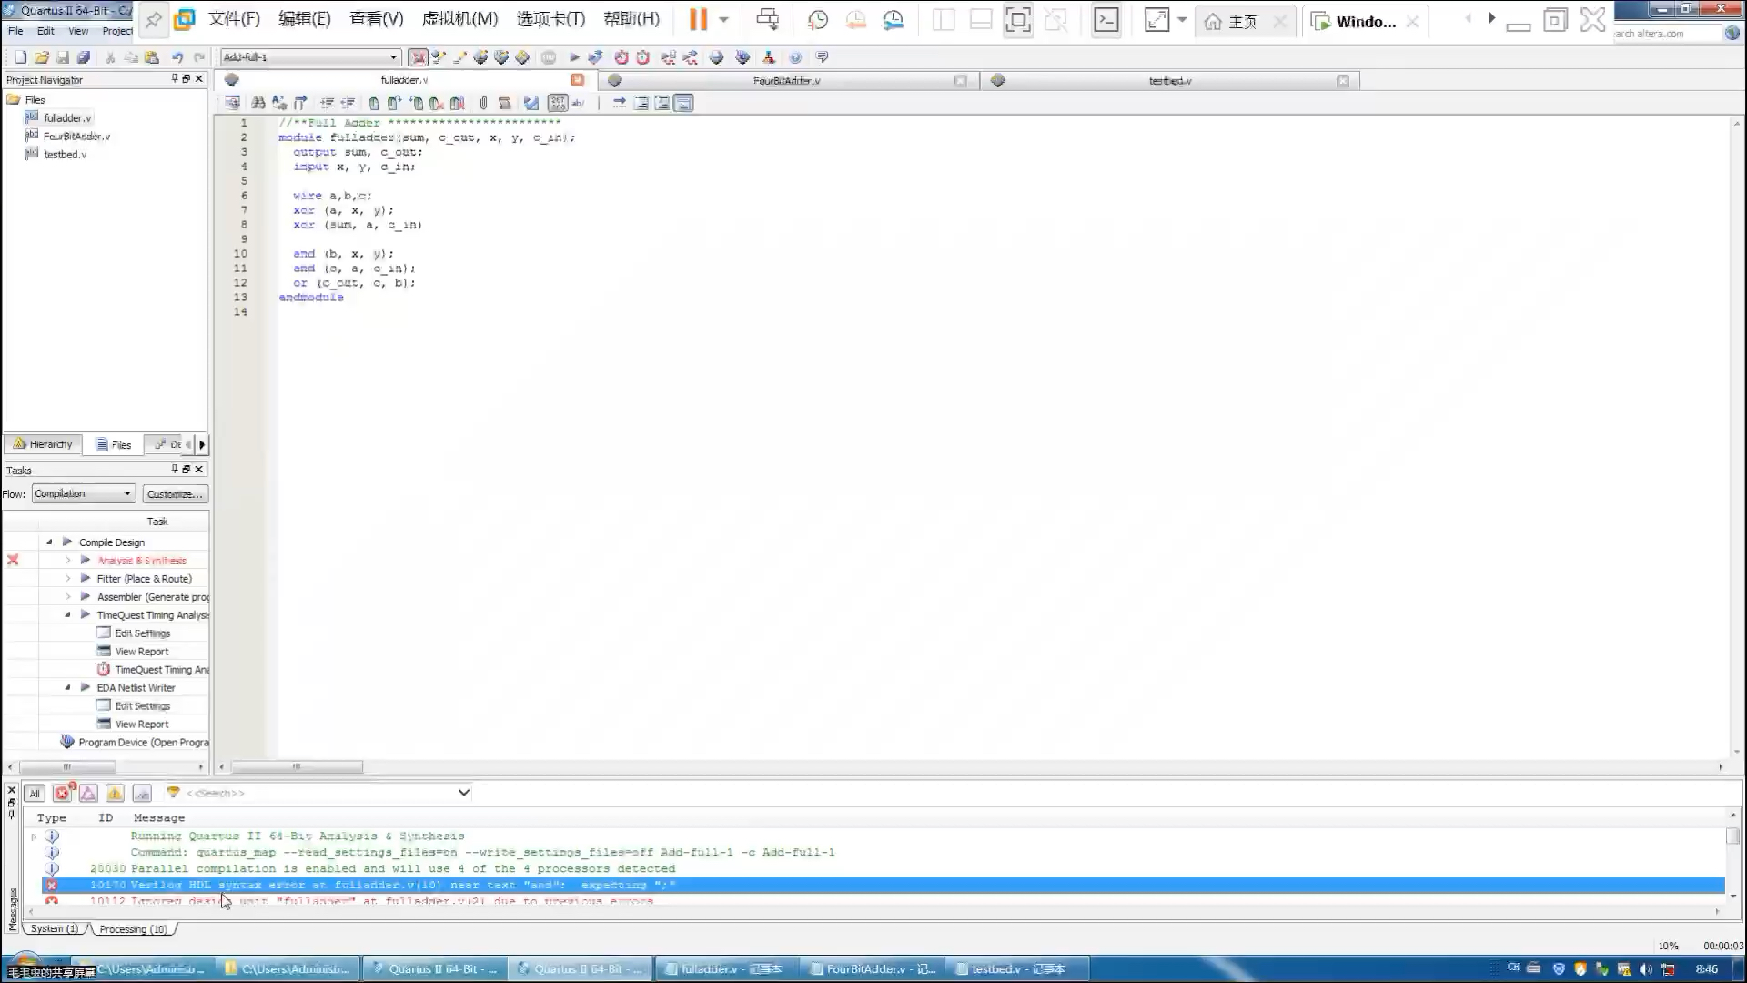Open the File menu in Quartus
1747x983 pixels.
point(15,31)
